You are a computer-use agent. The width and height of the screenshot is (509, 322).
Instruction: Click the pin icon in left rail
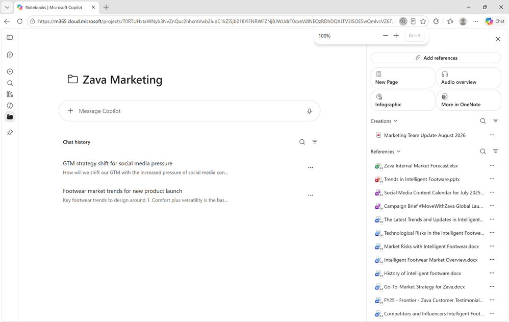pyautogui.click(x=10, y=132)
